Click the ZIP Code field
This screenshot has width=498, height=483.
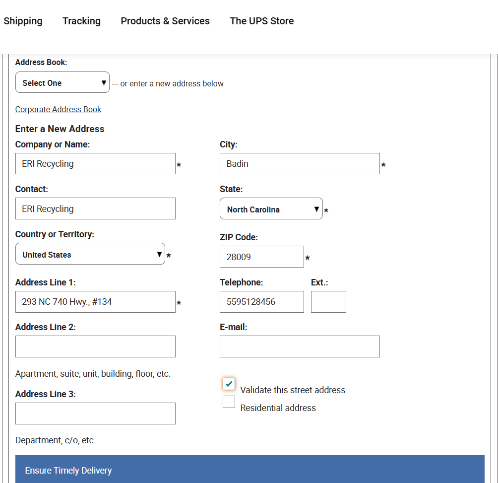click(261, 257)
